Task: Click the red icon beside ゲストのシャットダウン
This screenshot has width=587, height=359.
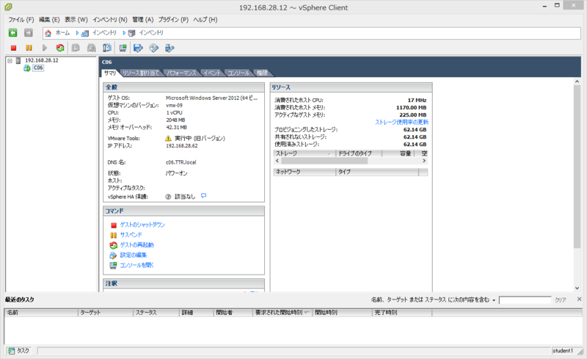Action: (114, 225)
